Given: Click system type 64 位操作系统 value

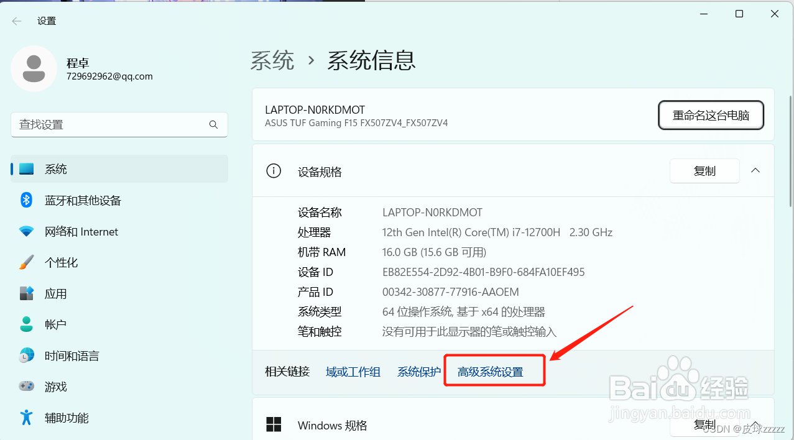Looking at the screenshot, I should tap(464, 312).
